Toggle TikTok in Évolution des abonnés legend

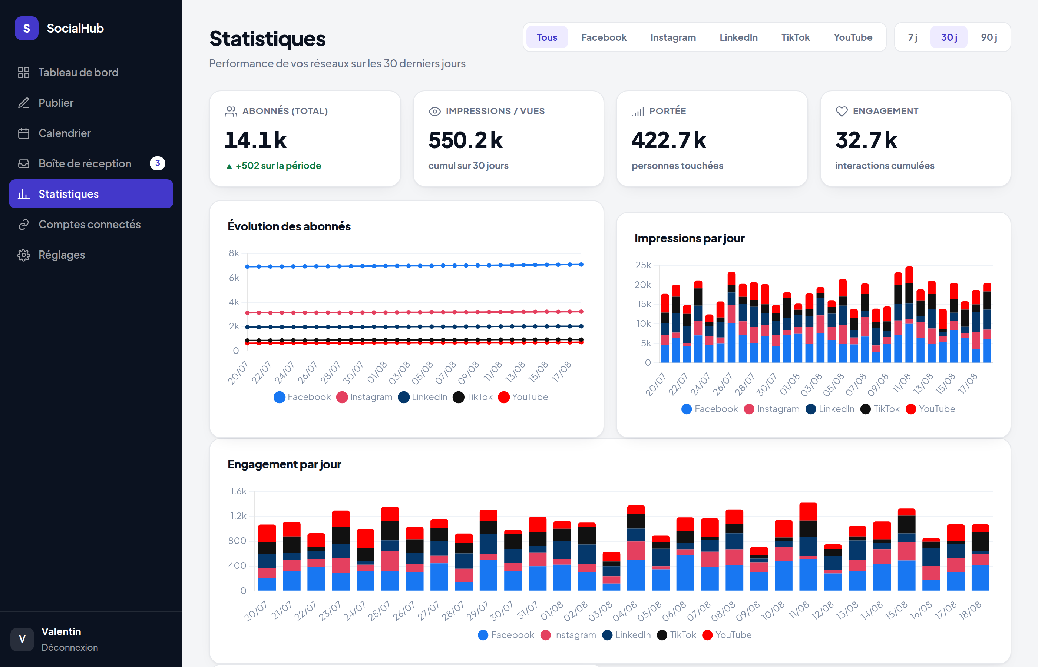[x=473, y=397]
